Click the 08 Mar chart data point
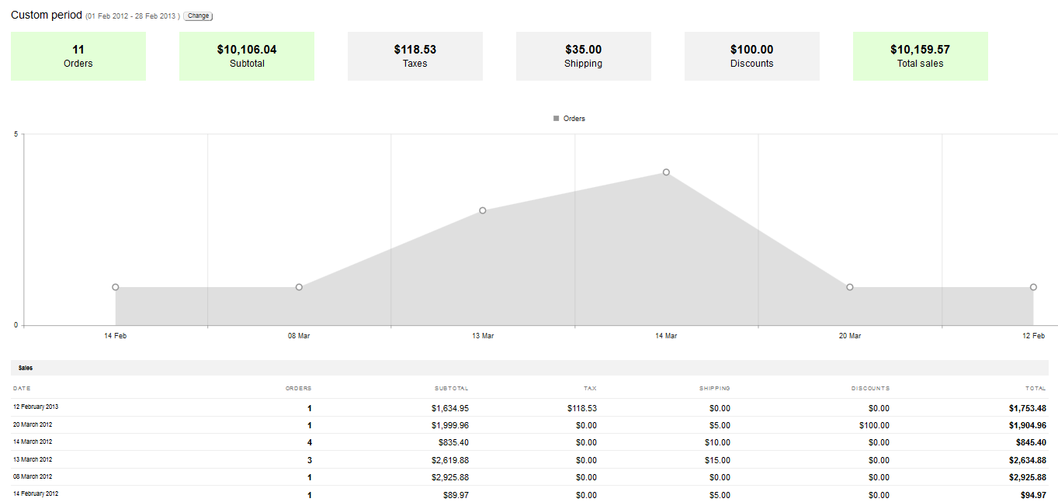 (299, 287)
